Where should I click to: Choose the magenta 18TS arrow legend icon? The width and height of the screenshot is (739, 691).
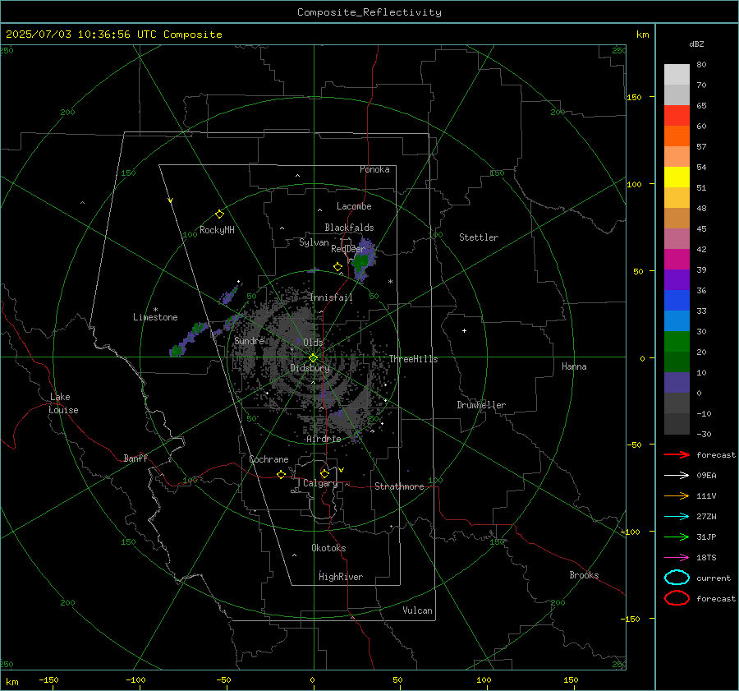[x=677, y=558]
